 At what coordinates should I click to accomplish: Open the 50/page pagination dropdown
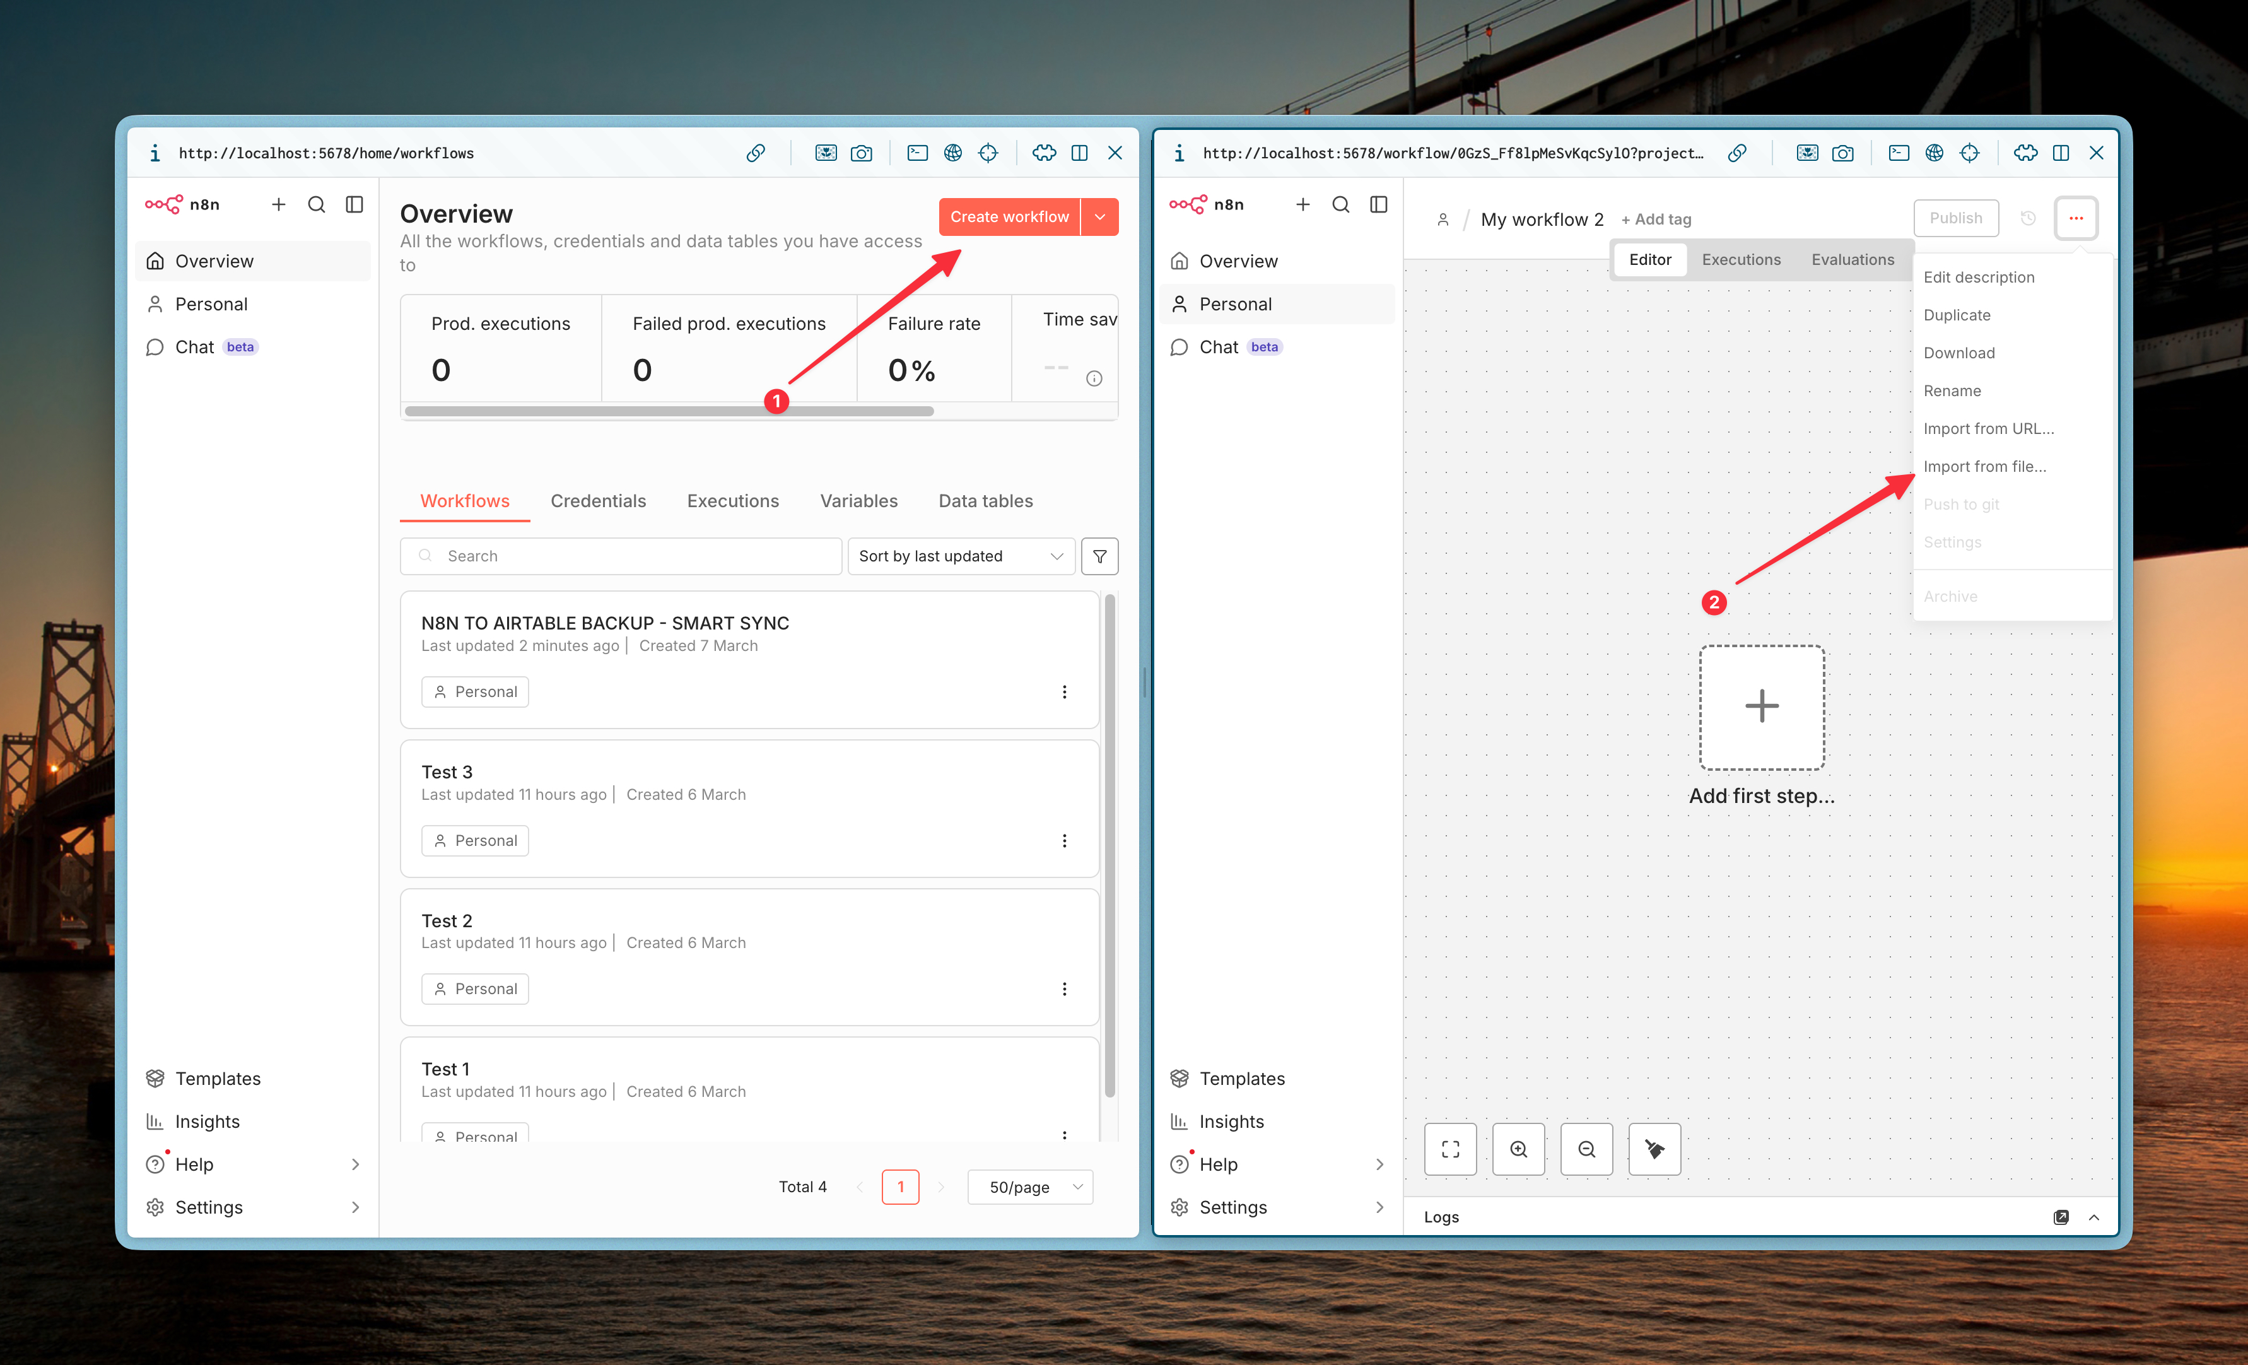(x=1030, y=1187)
